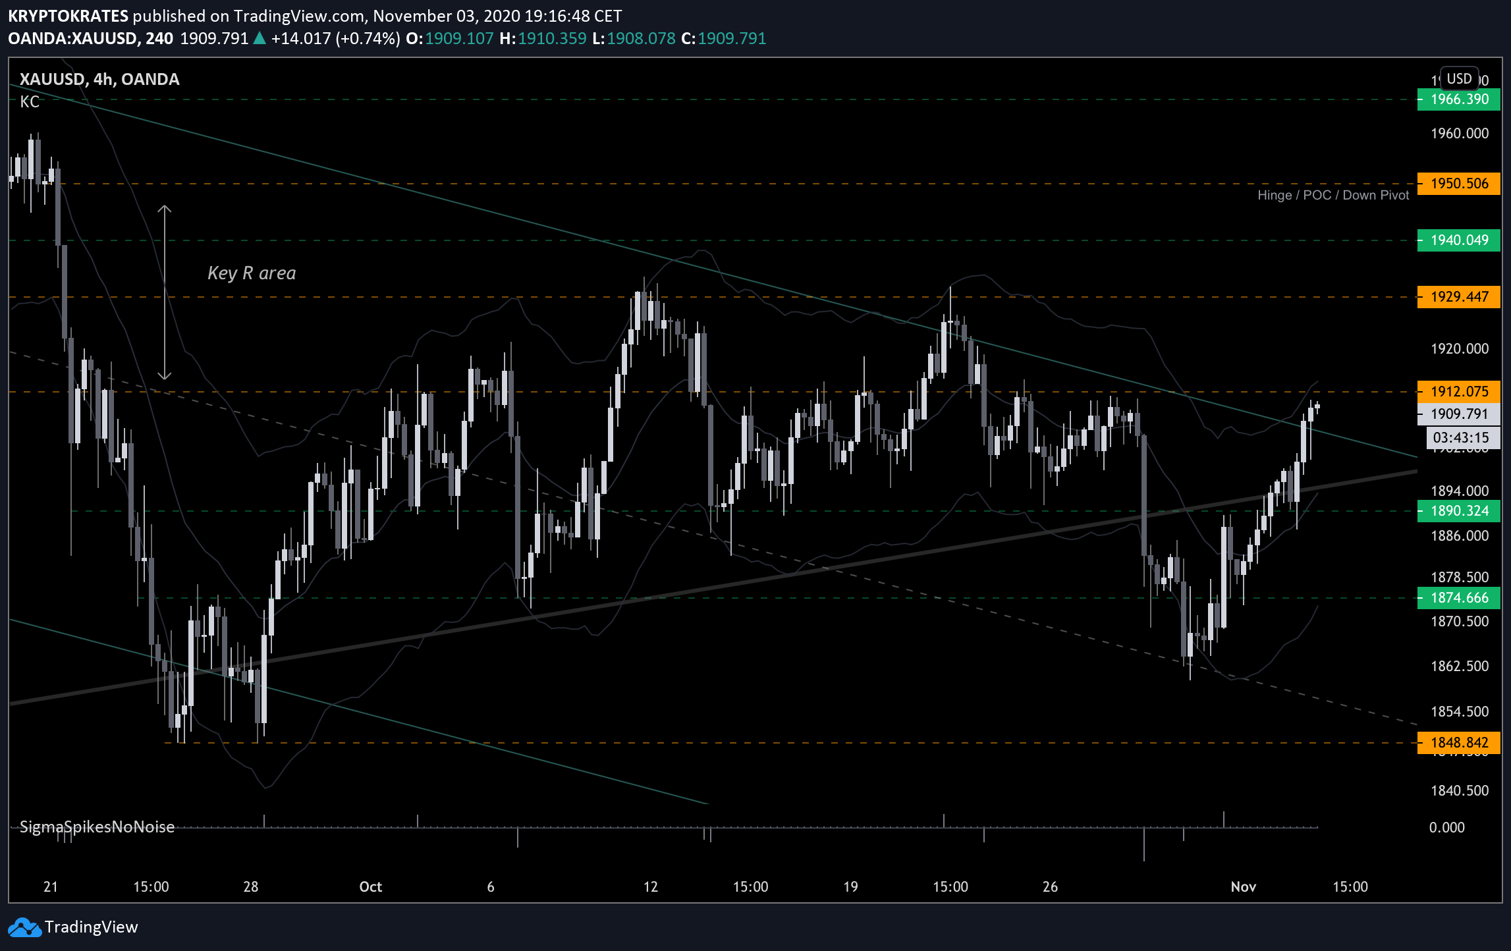Image resolution: width=1511 pixels, height=951 pixels.
Task: Click the '21' date on time axis
Action: 51,886
